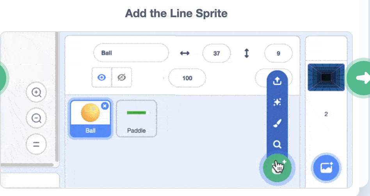
Task: Click the Surprise sprite sparkle icon
Action: [277, 102]
